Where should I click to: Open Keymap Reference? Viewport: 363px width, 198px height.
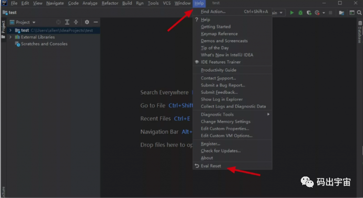tap(232, 34)
